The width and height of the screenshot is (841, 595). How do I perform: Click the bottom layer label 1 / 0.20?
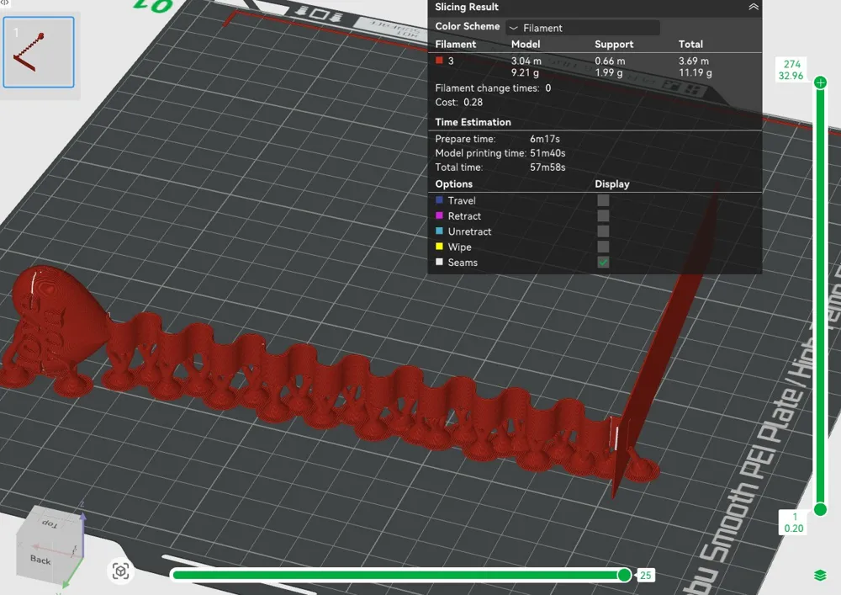pyautogui.click(x=794, y=523)
